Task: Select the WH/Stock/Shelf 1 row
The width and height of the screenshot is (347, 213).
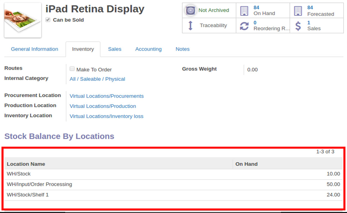Action: point(173,195)
